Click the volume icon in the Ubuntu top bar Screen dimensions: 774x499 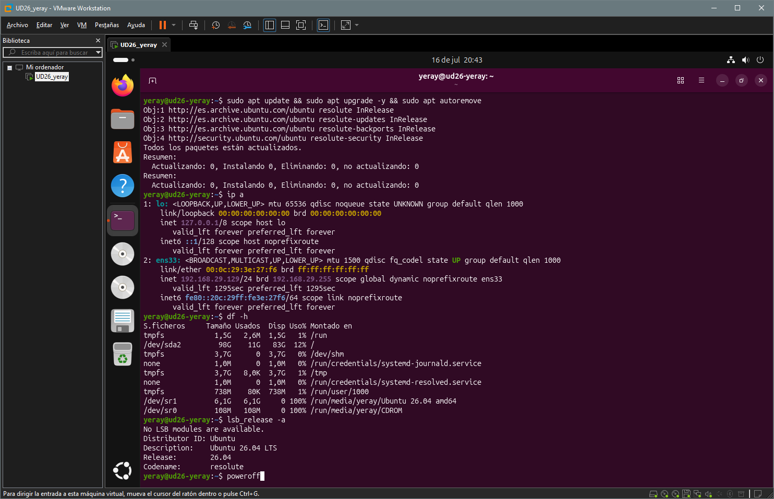(745, 60)
